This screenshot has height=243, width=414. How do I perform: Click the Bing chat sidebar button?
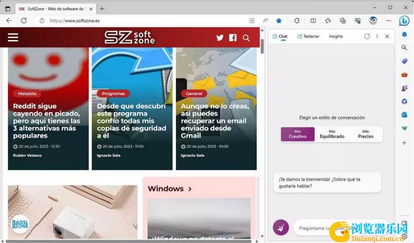[x=404, y=20]
